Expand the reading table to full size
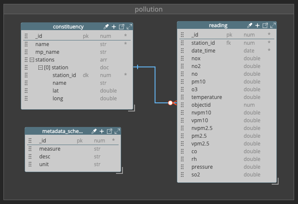298x204 pixels. point(273,25)
